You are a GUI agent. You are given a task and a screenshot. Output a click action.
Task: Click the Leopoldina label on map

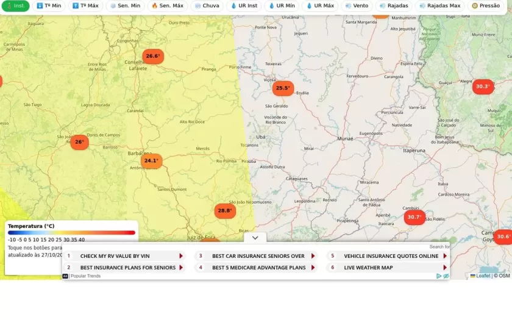(x=305, y=201)
